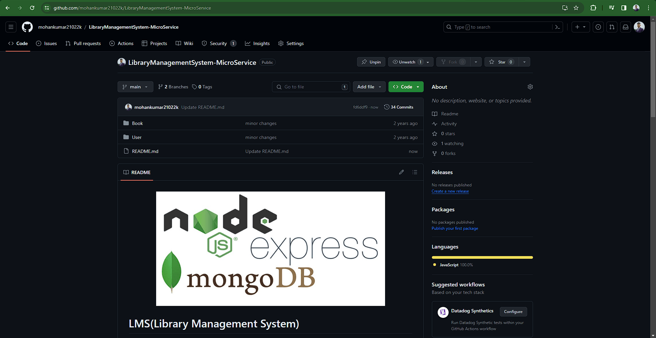Click the Node Express MongoDB banner image

270,249
